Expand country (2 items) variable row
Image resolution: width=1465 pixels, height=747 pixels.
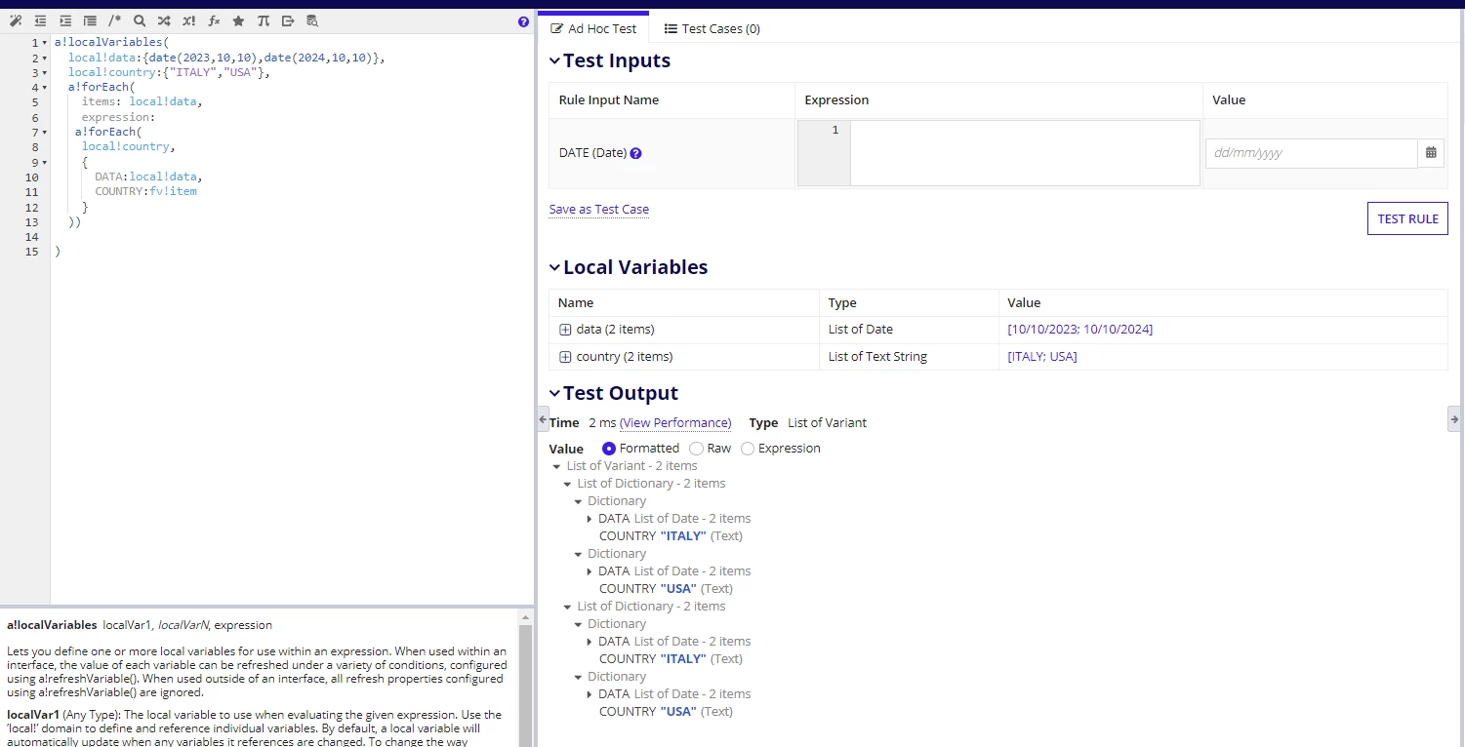point(565,357)
